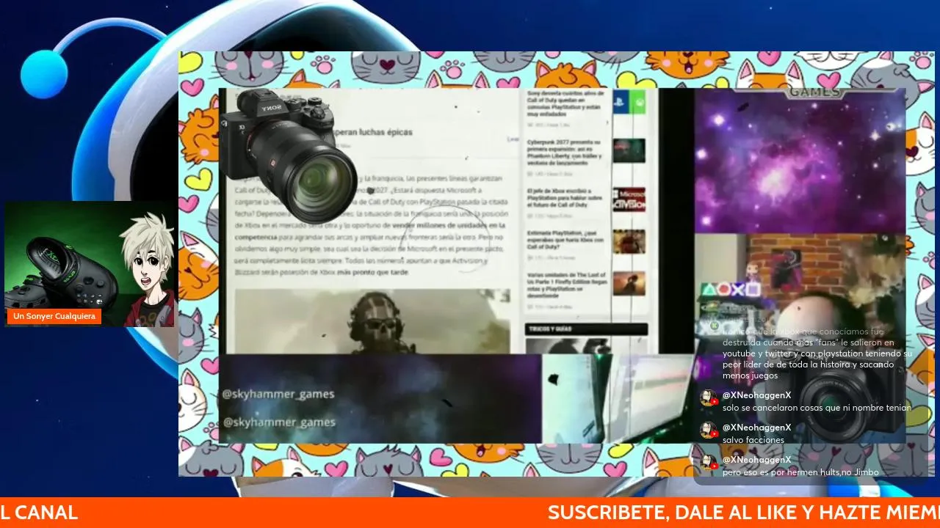Image resolution: width=940 pixels, height=528 pixels.
Task: Click the 'Un Sonyer Cualquiera' name label
Action: coord(55,316)
